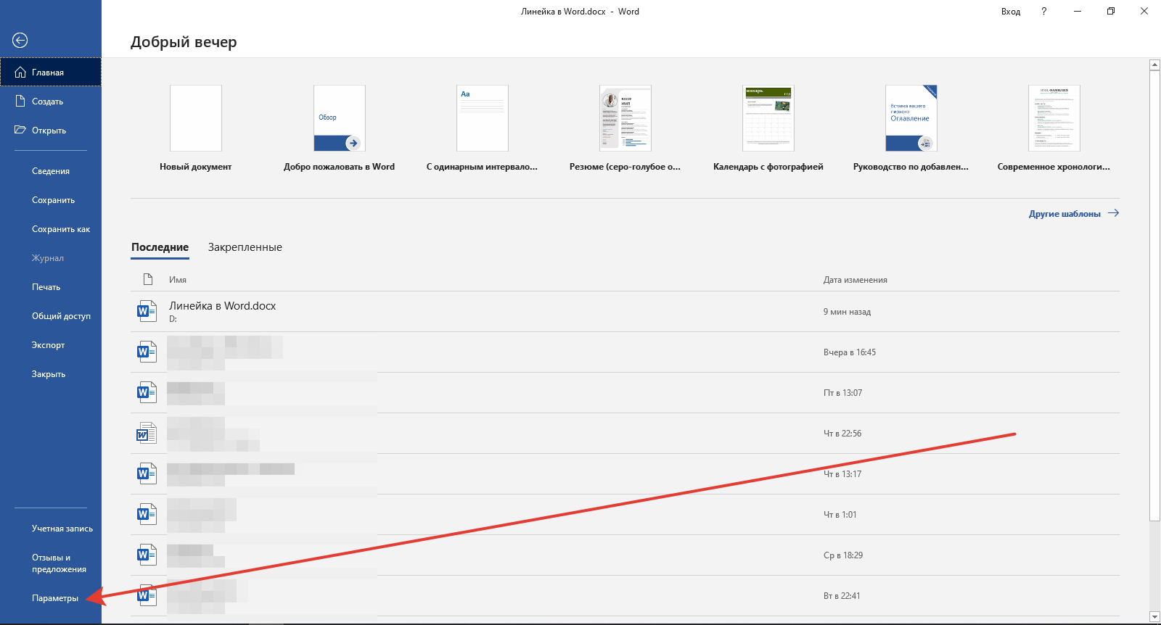Click the 9 мин назад date cell
1161x625 pixels.
(847, 312)
